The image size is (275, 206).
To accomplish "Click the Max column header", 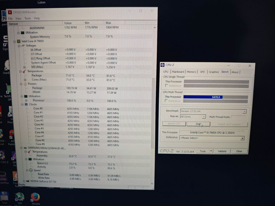I will click(x=114, y=23).
